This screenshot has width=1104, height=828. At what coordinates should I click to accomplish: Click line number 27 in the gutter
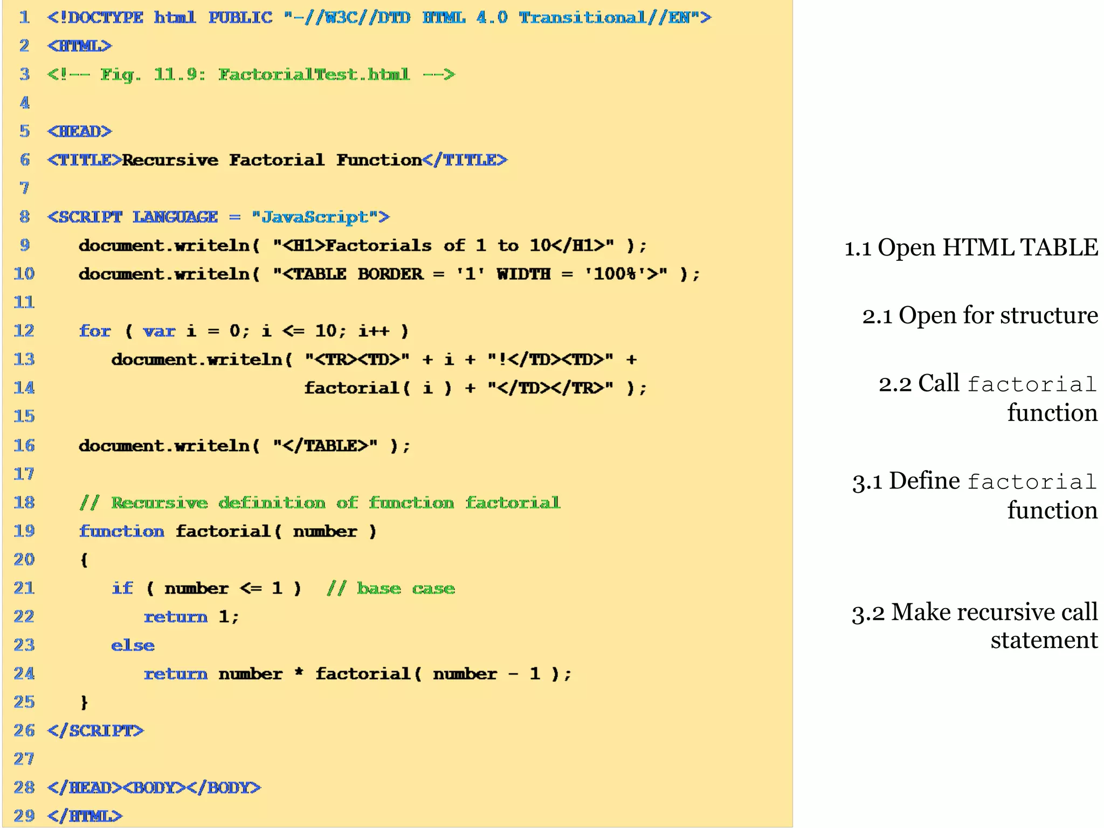click(x=24, y=760)
